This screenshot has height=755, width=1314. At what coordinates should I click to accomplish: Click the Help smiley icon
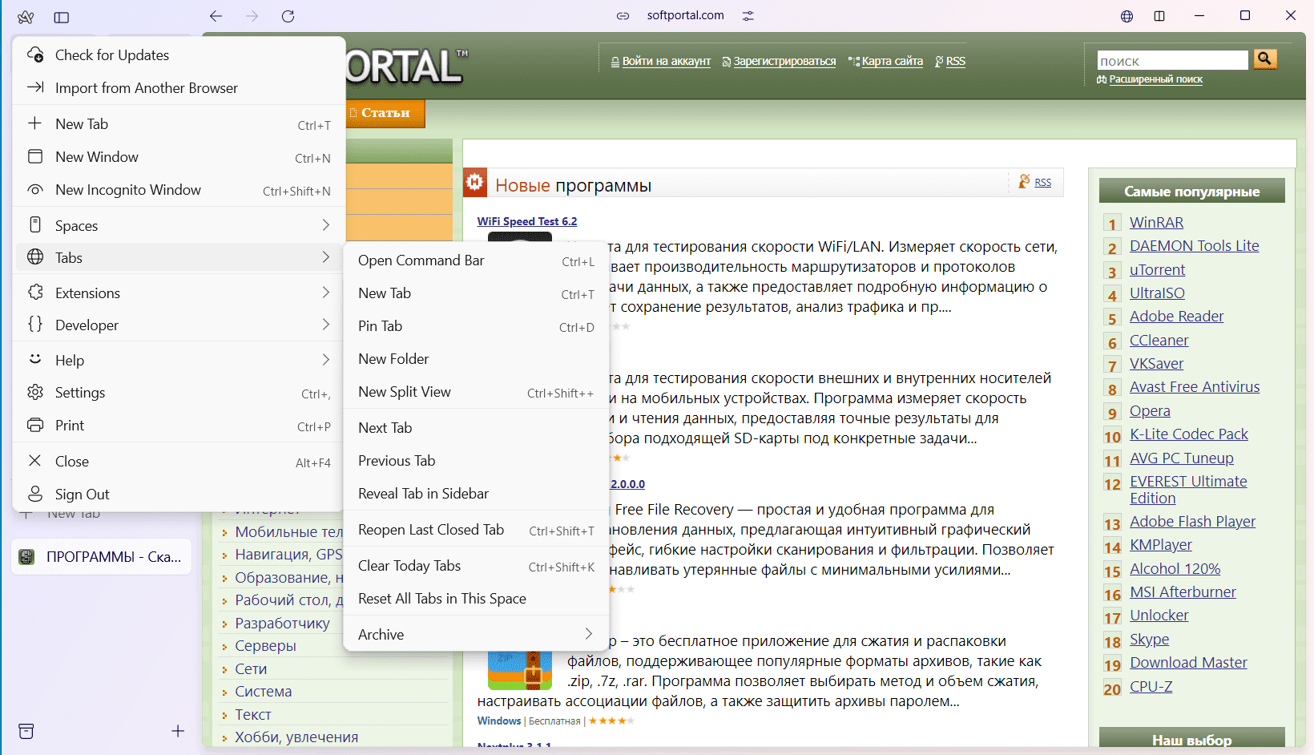[x=35, y=359]
